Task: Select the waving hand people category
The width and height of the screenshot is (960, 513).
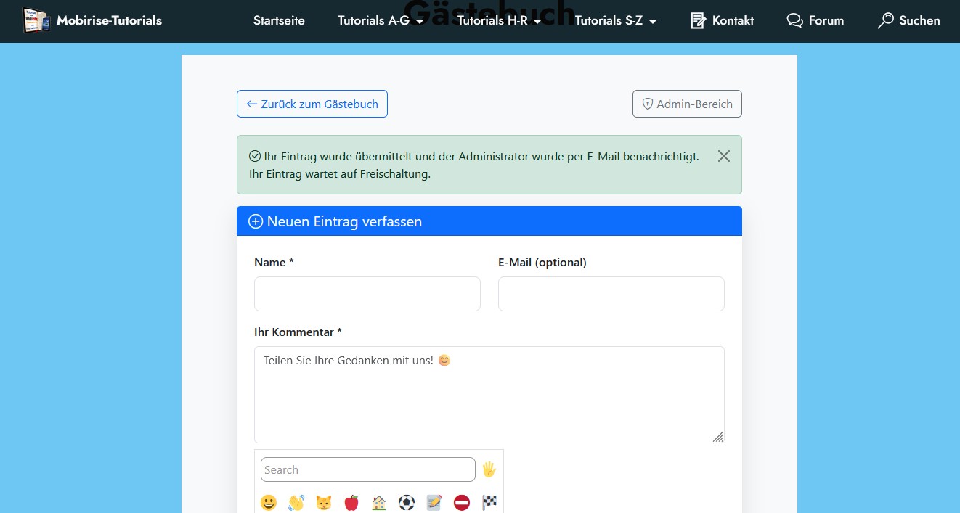Action: (296, 502)
